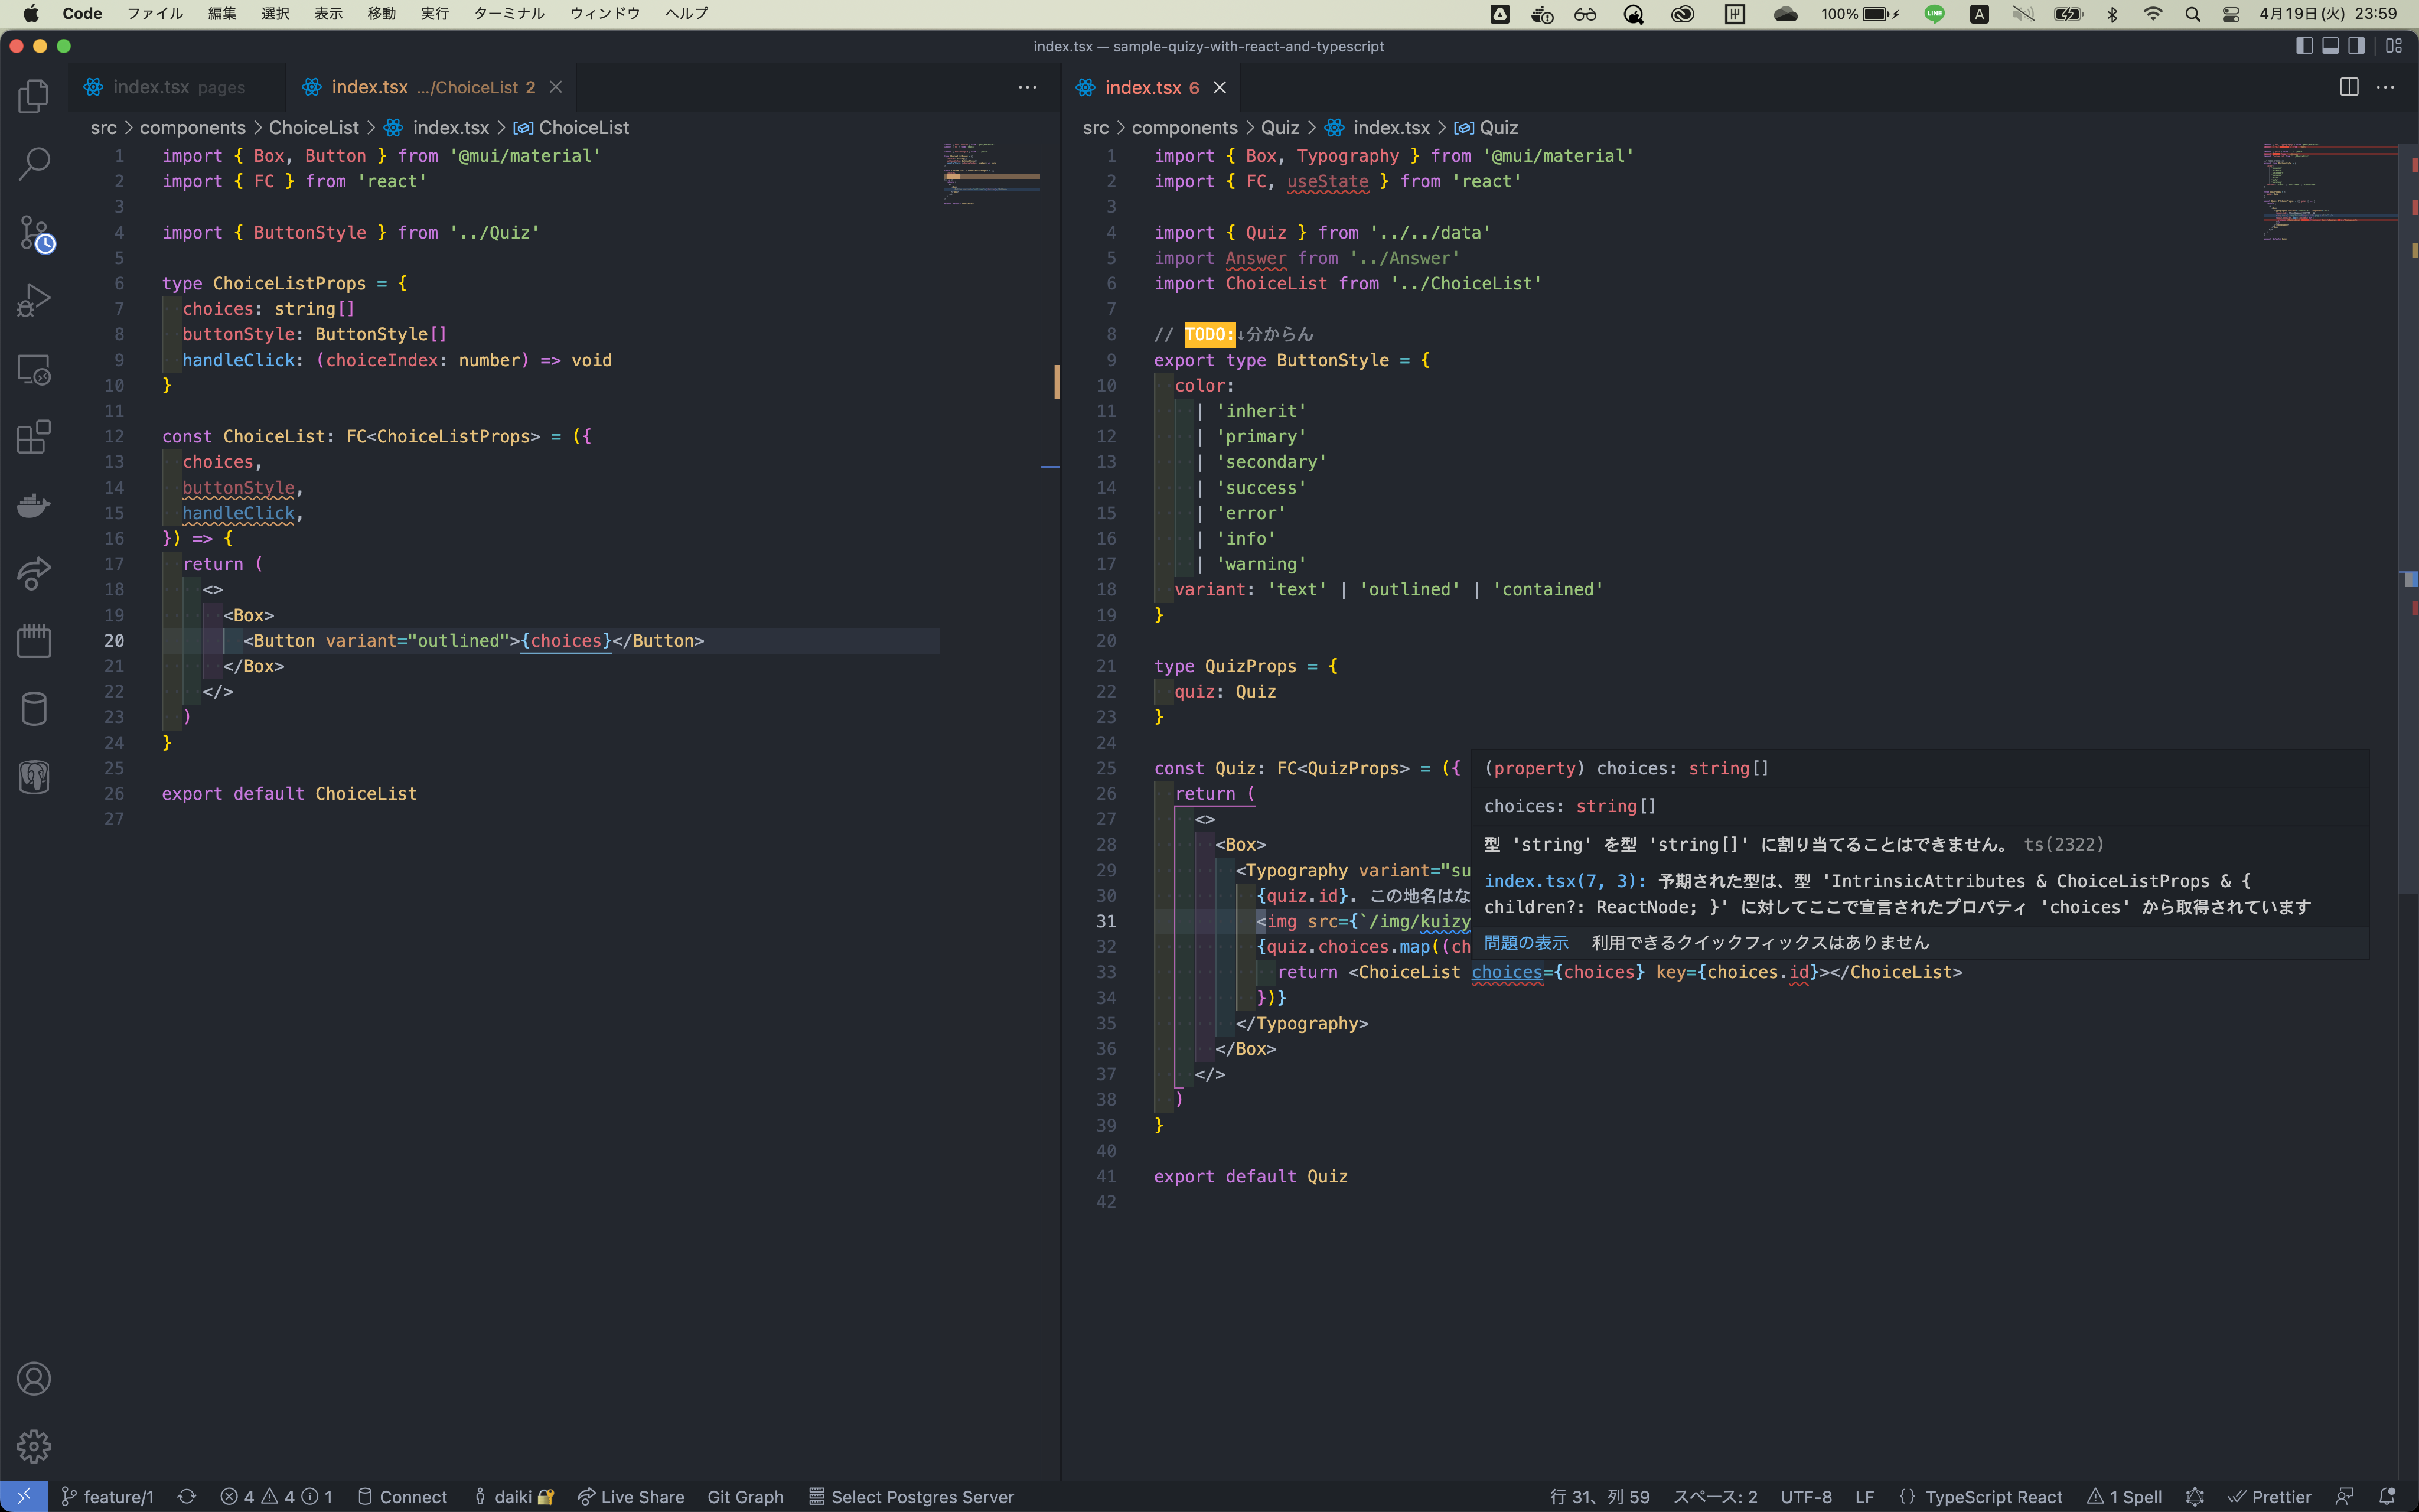Toggle the bottom panel layout button
This screenshot has width=2419, height=1512.
(x=2330, y=46)
